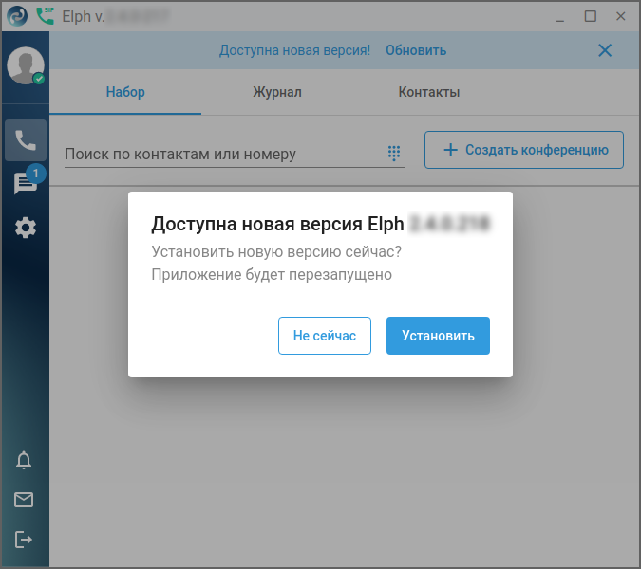Dismiss the update notification banner
The height and width of the screenshot is (569, 641).
click(x=605, y=50)
